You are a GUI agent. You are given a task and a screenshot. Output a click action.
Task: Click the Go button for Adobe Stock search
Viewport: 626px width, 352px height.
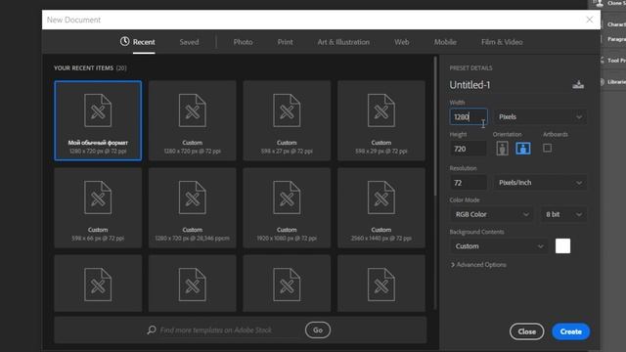(318, 330)
